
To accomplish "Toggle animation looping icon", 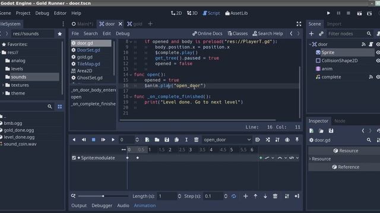I will click(233, 196).
